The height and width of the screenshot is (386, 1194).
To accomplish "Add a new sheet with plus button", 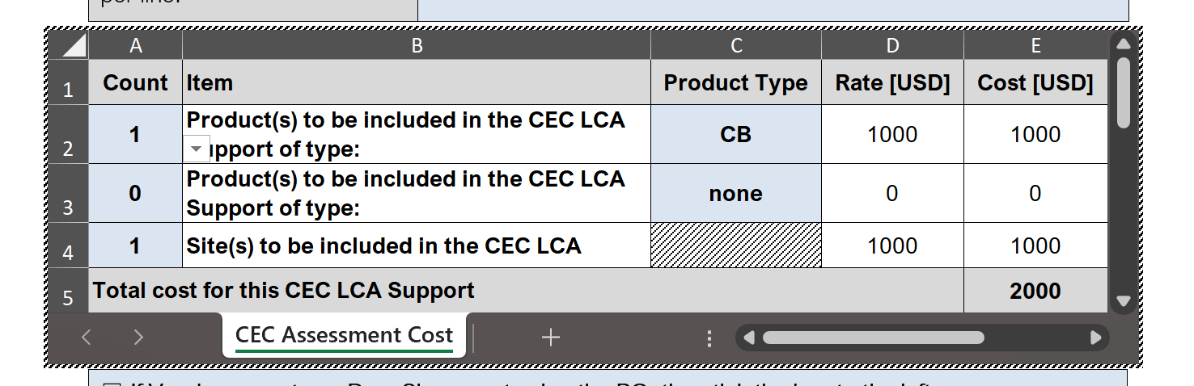I will point(551,338).
